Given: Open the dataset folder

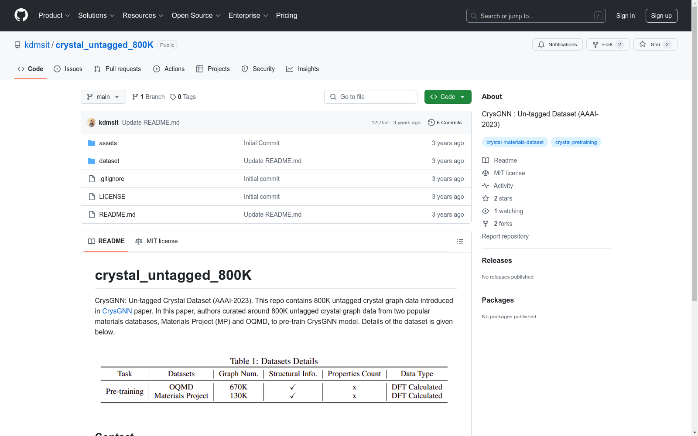Looking at the screenshot, I should (109, 161).
